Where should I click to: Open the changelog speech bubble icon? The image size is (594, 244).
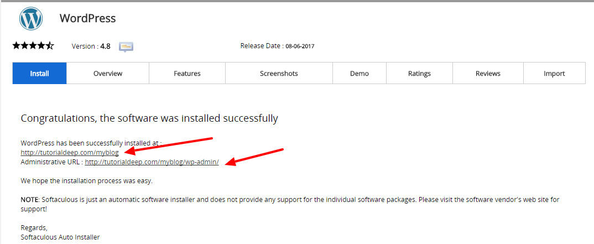[x=126, y=47]
